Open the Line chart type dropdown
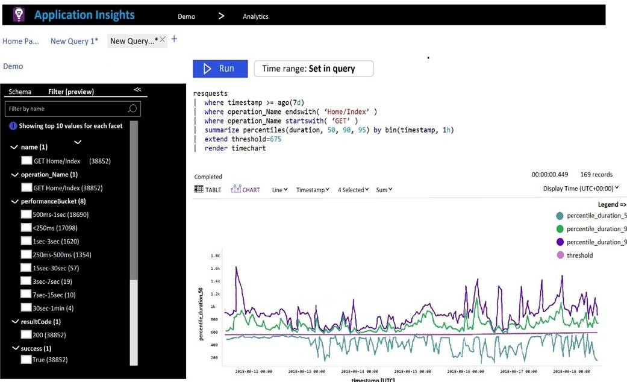The height and width of the screenshot is (382, 627). click(x=278, y=190)
